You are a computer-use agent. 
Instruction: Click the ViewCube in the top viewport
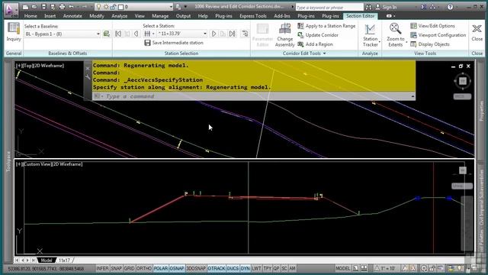pos(463,81)
